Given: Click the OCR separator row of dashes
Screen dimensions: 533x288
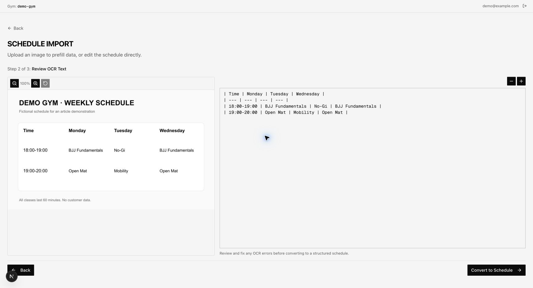Looking at the screenshot, I should click(256, 100).
